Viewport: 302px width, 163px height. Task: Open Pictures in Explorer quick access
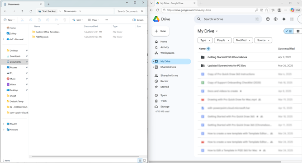pos(14,68)
